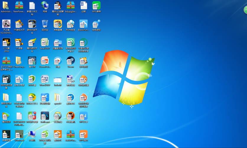The image size is (247, 148).
Task: Select the 新建文本文档 text file
Action: (x=32, y=5)
